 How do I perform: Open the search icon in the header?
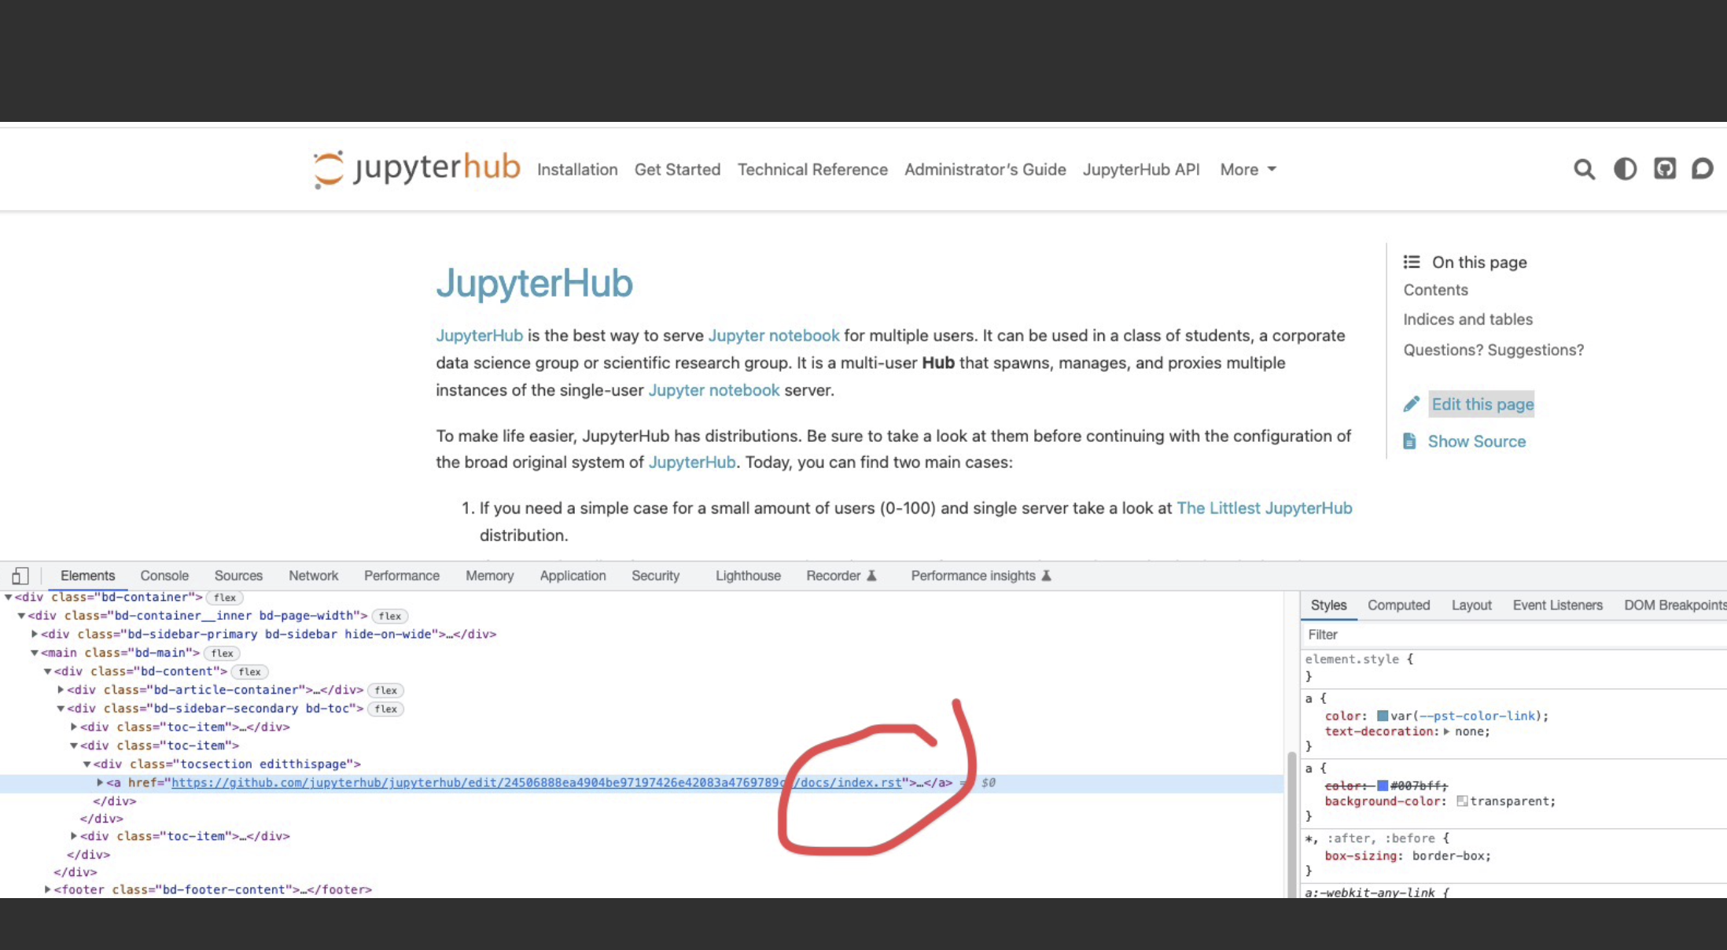(x=1584, y=169)
